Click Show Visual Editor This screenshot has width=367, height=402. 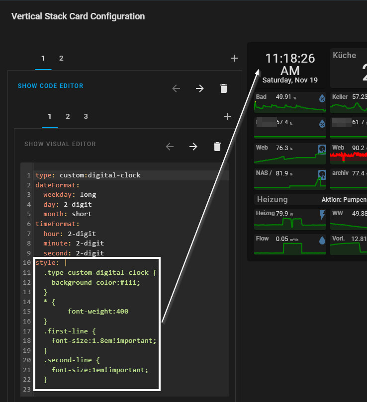point(60,144)
